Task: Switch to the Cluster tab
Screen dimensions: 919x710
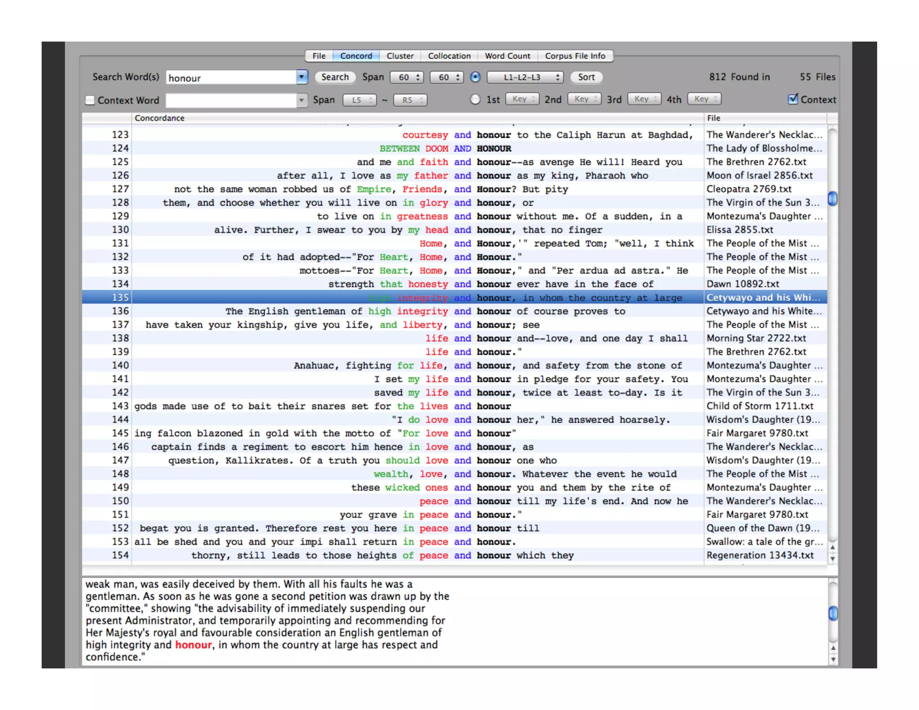Action: point(400,56)
